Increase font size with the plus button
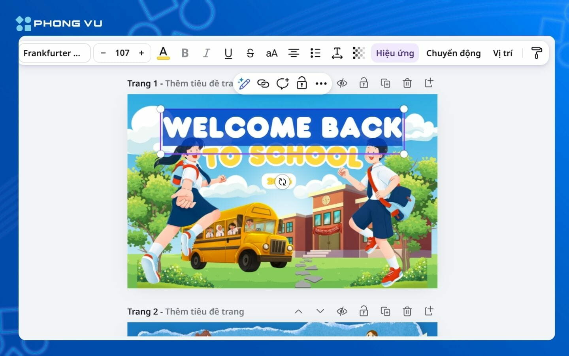The image size is (569, 356). click(141, 53)
